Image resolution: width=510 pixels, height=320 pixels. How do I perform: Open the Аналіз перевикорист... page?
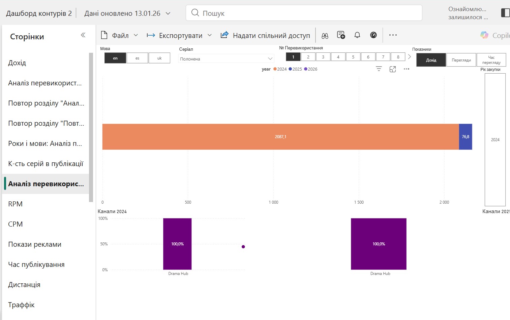[46, 83]
